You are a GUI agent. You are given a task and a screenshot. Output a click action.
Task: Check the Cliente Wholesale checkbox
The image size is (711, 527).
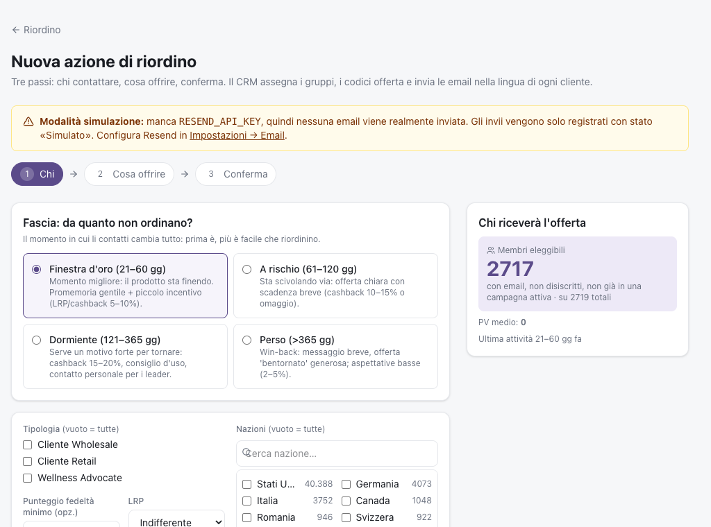(28, 444)
